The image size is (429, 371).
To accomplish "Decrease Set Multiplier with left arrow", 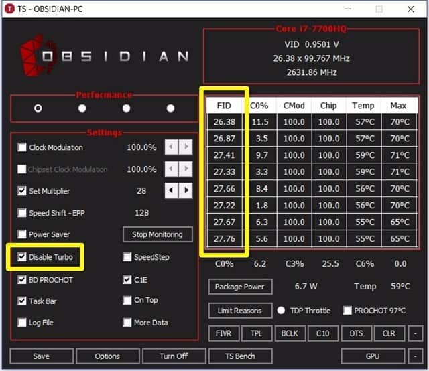I will (x=172, y=190).
